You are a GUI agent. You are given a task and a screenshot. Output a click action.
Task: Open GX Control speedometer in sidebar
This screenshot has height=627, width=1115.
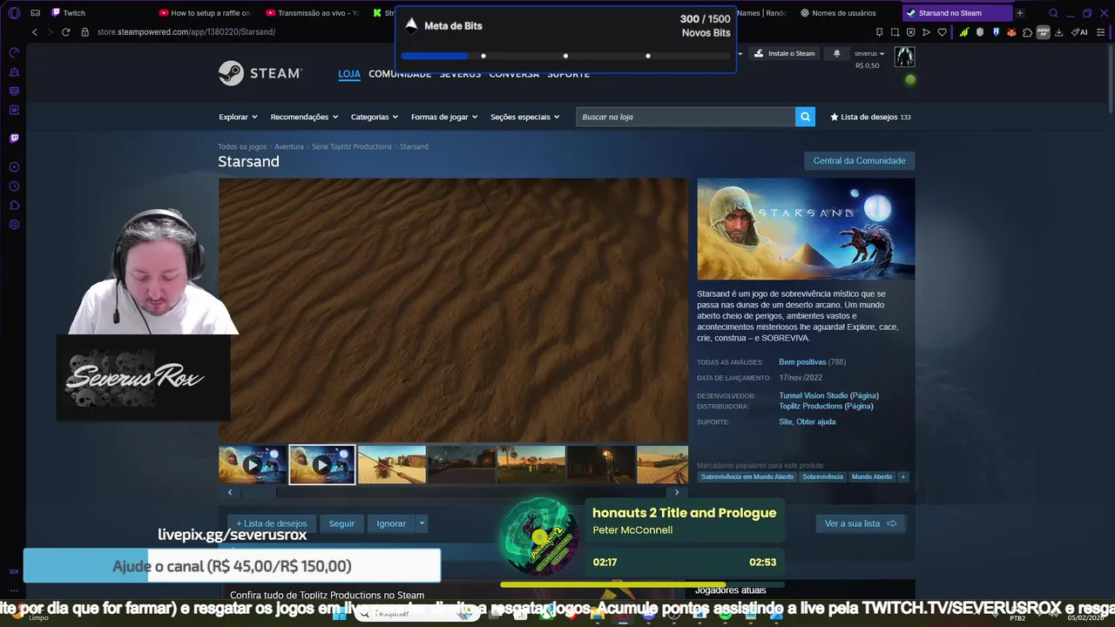coord(14,52)
